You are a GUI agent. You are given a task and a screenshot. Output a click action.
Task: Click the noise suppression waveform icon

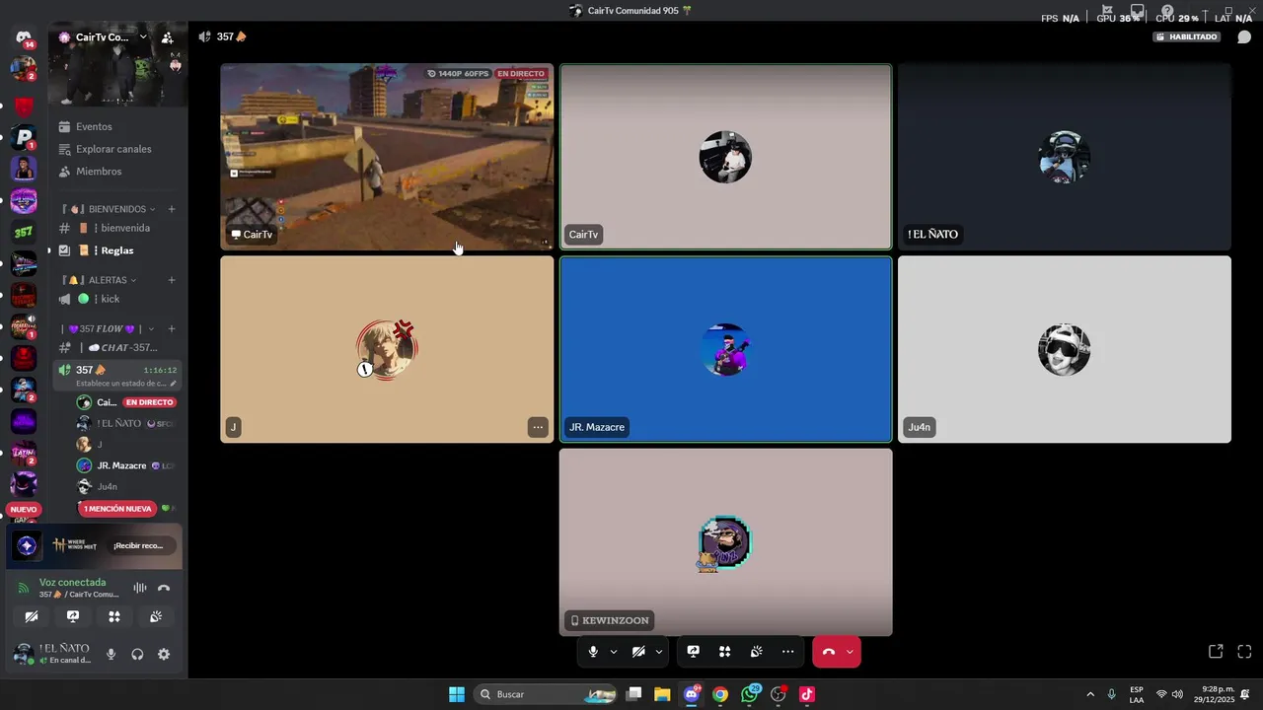click(x=140, y=588)
